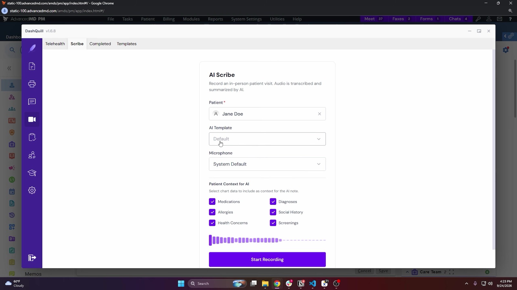Open the graduation cap training icon
517x290 pixels.
tap(32, 173)
